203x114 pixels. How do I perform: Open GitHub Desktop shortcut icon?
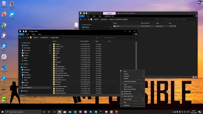pyautogui.click(x=4, y=37)
